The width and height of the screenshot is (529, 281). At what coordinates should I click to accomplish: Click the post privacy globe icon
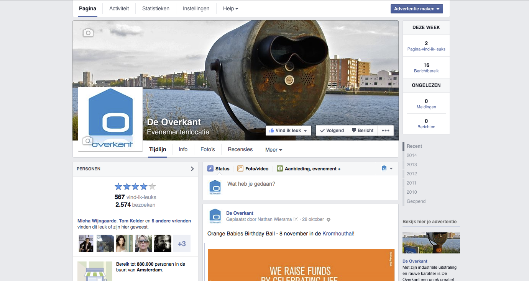click(328, 220)
